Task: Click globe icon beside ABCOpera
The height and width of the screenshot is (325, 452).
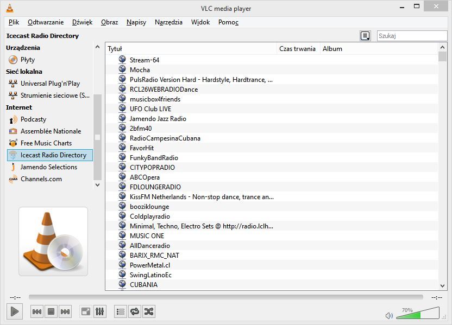Action: coord(122,177)
